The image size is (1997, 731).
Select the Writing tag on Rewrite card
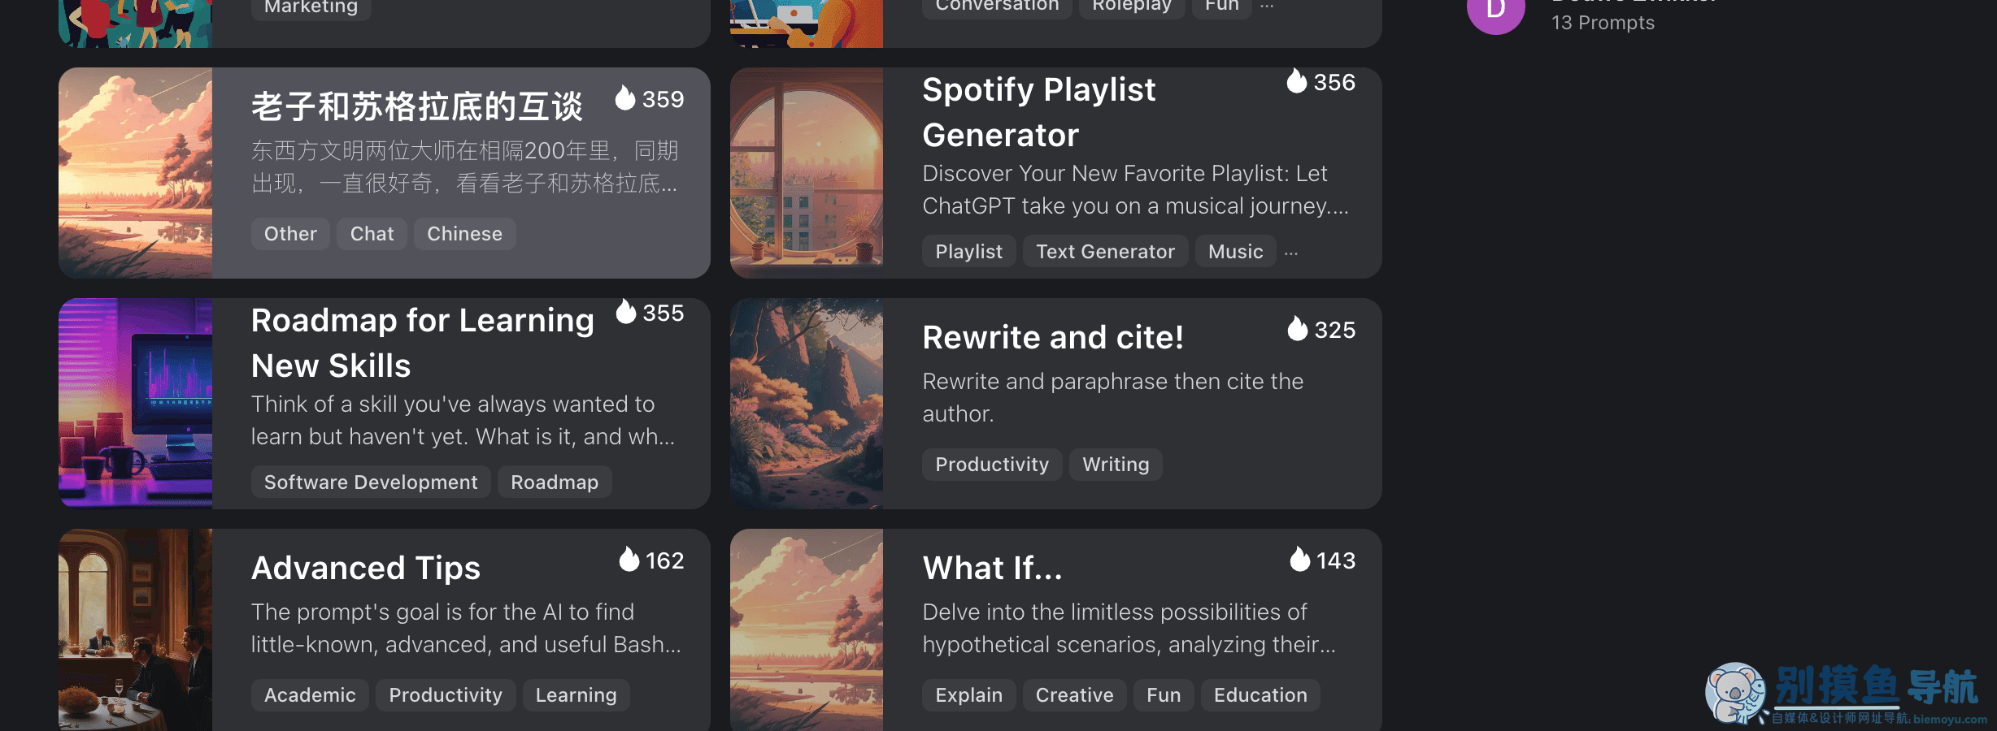pyautogui.click(x=1116, y=465)
